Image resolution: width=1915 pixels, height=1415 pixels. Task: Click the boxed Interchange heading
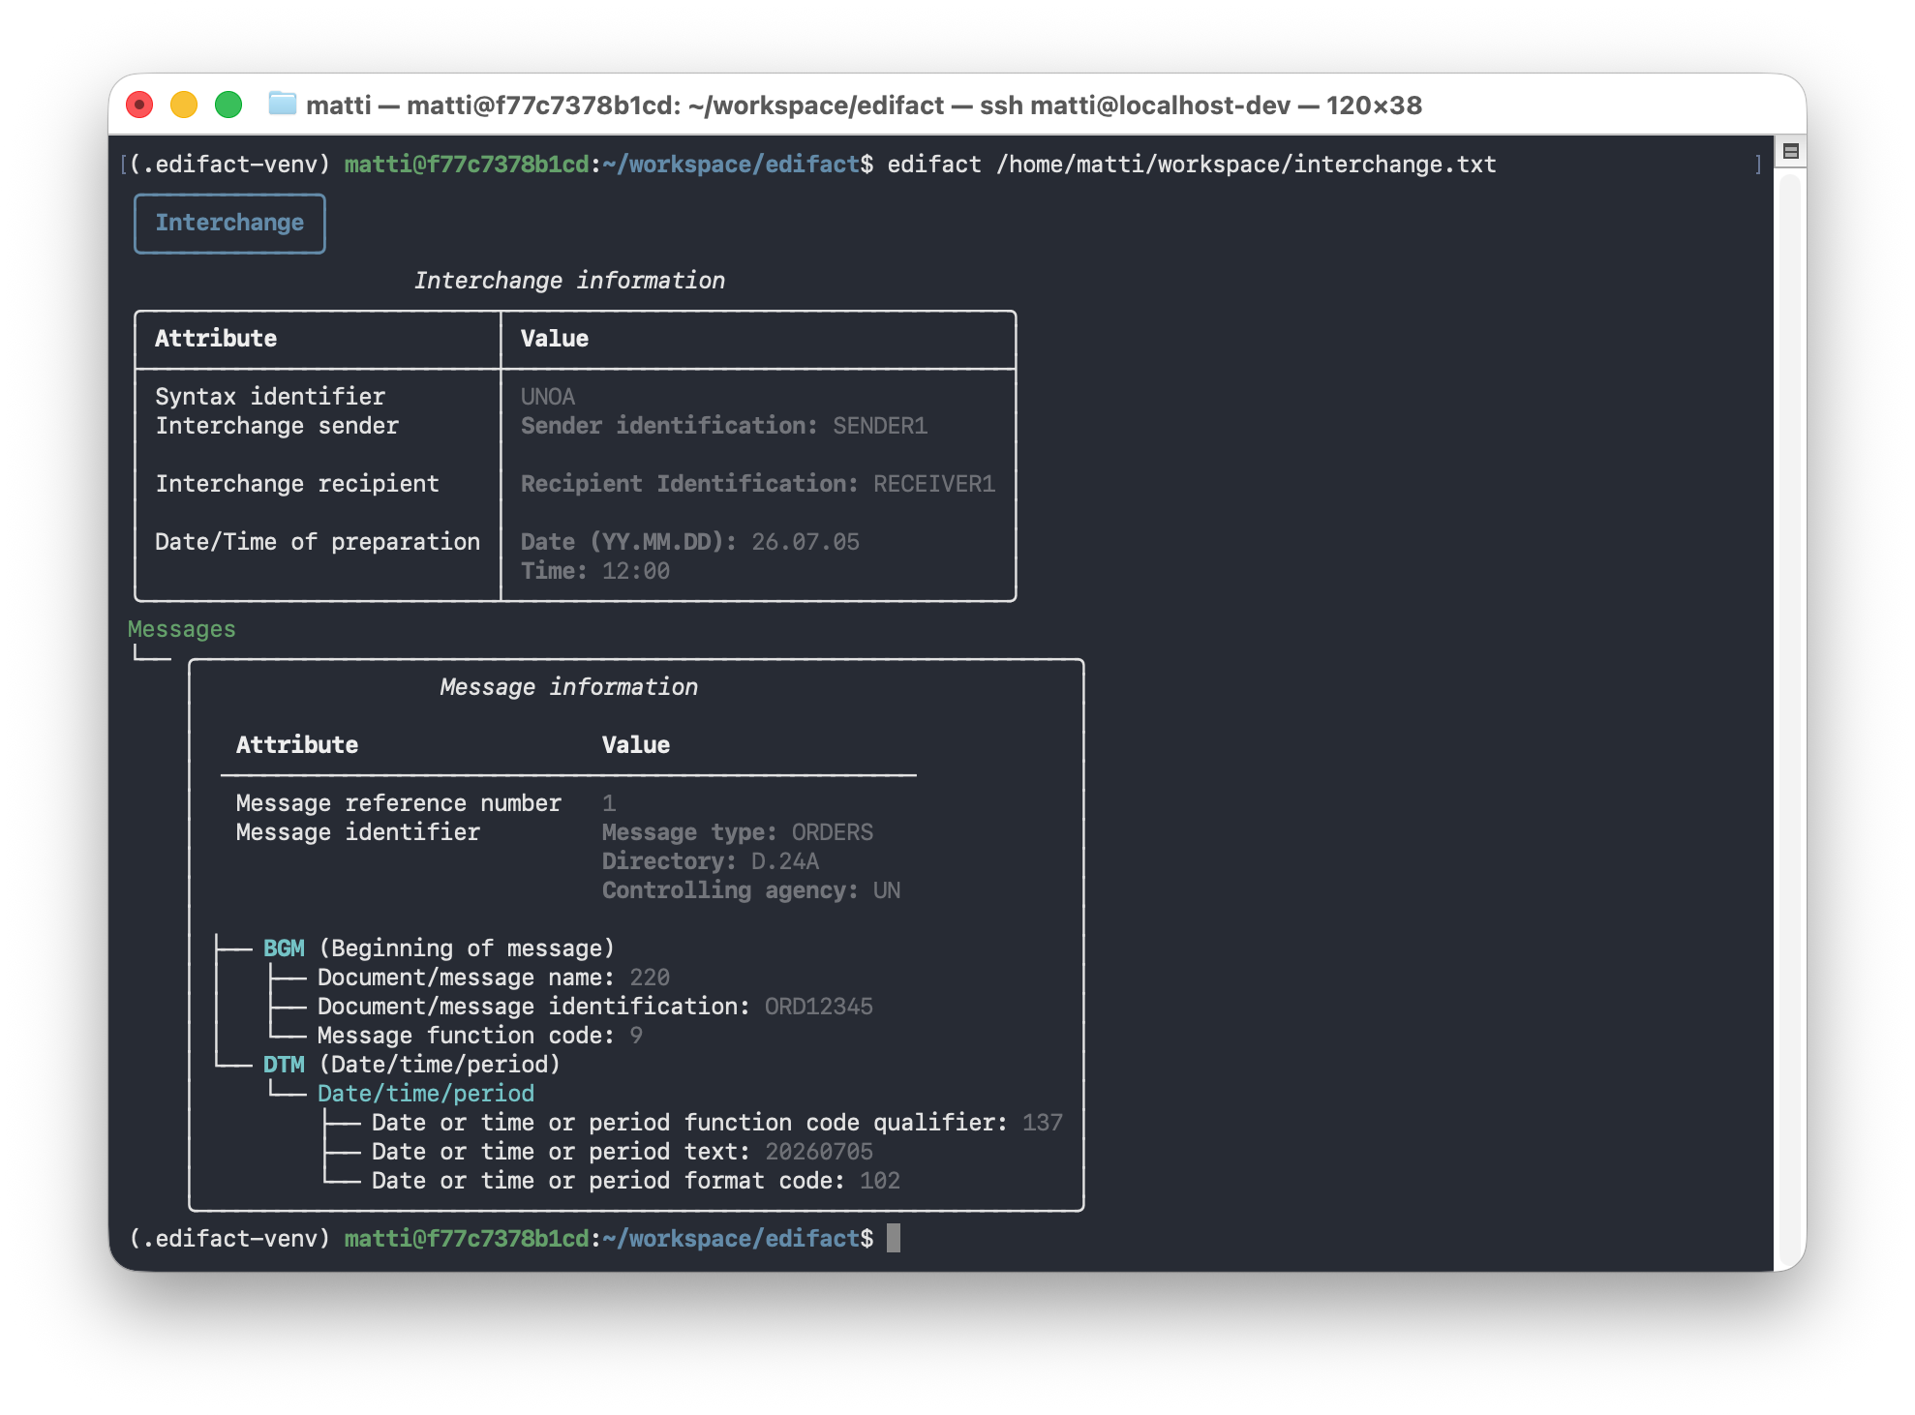(x=229, y=223)
